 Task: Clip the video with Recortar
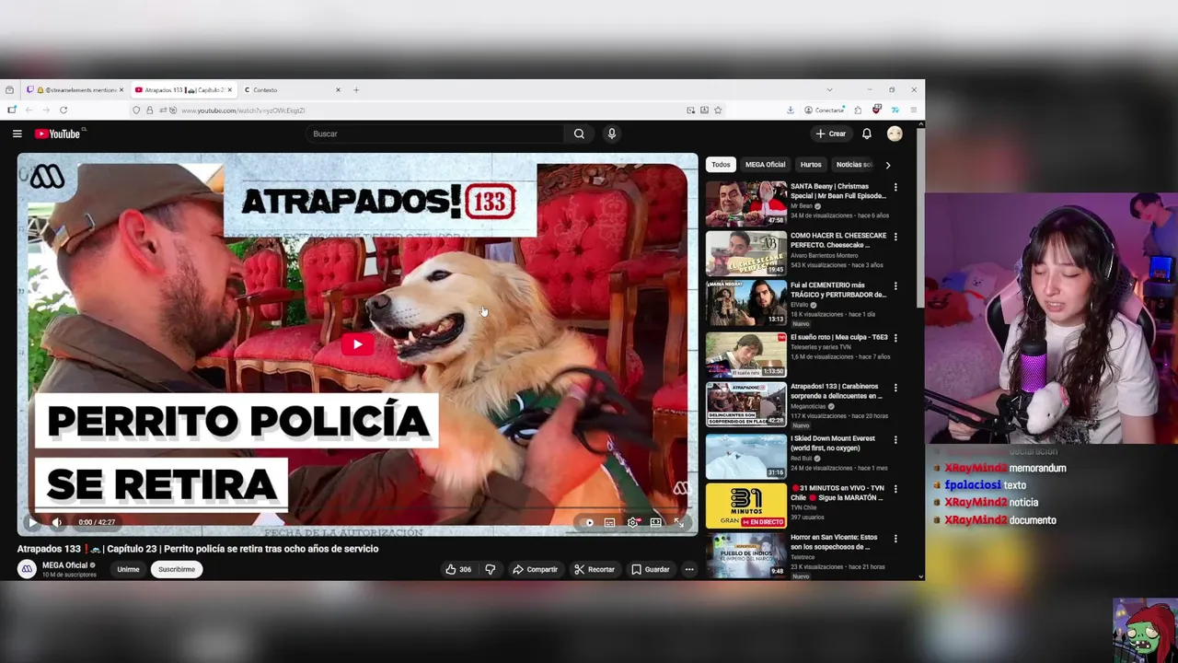pyautogui.click(x=594, y=569)
